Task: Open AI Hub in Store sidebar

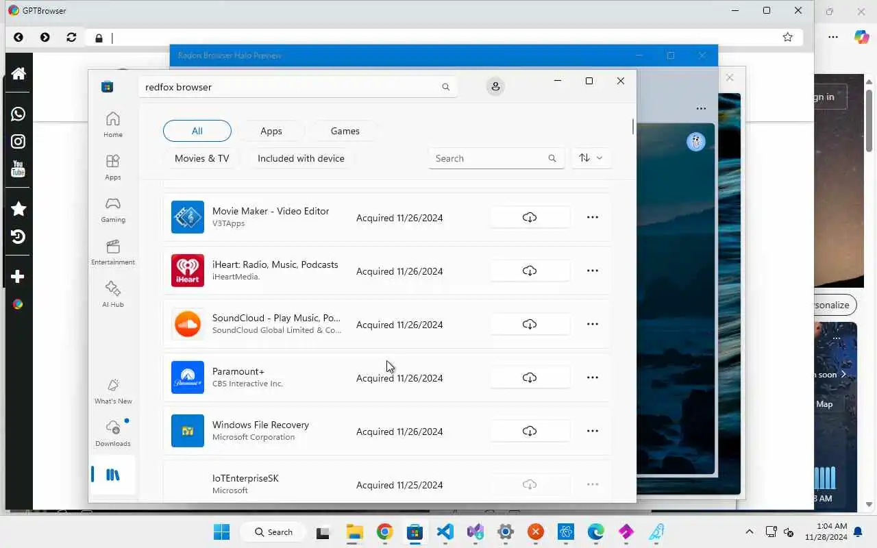Action: pyautogui.click(x=113, y=295)
